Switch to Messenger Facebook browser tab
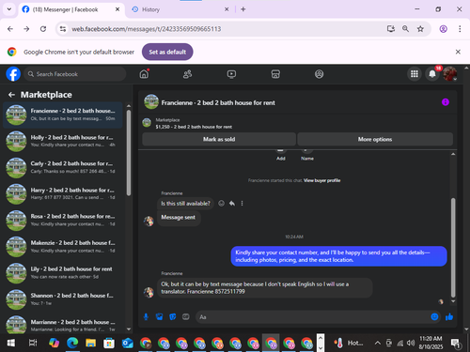This screenshot has width=470, height=352. point(71,9)
